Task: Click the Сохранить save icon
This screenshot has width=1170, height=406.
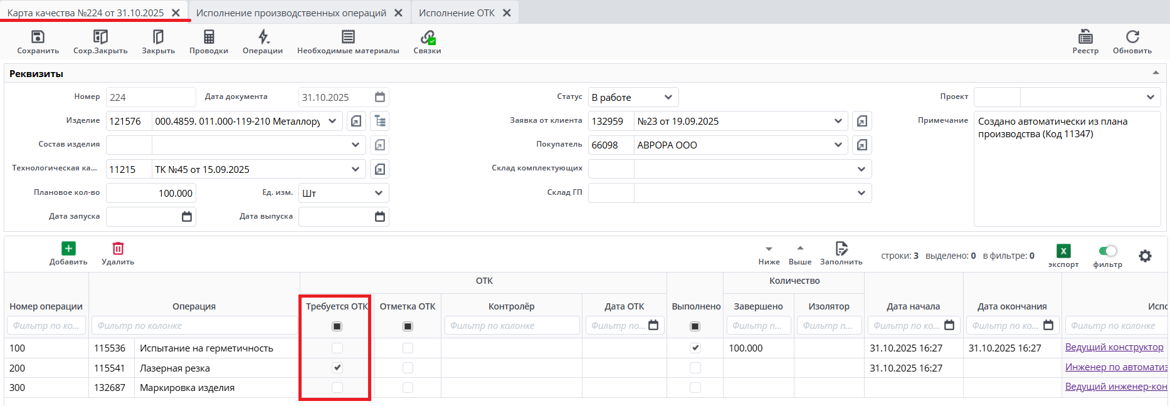Action: click(38, 38)
